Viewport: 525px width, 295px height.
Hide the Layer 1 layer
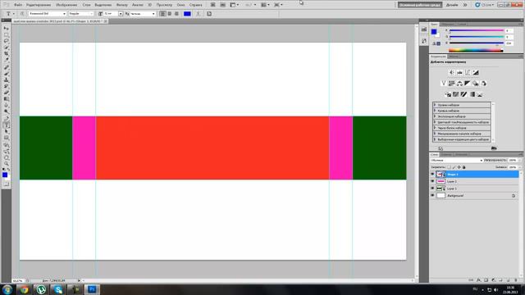tap(432, 188)
